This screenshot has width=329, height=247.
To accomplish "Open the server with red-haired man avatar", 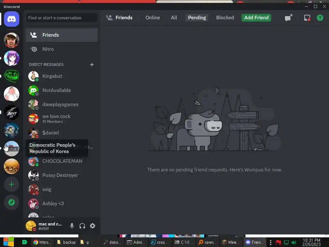I will coord(12,40).
